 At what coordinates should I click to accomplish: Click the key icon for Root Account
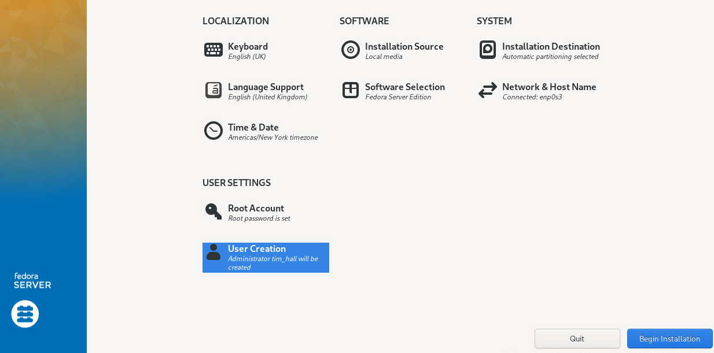(x=214, y=211)
